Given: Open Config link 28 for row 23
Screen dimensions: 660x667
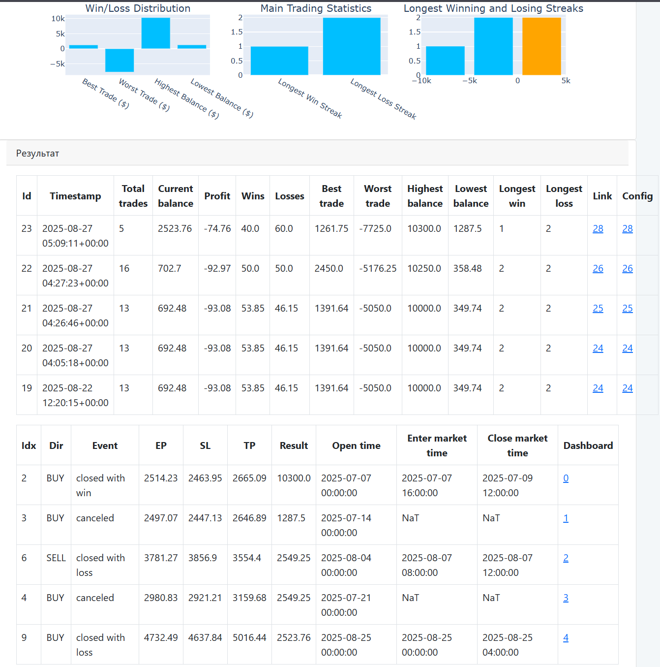Looking at the screenshot, I should 627,229.
